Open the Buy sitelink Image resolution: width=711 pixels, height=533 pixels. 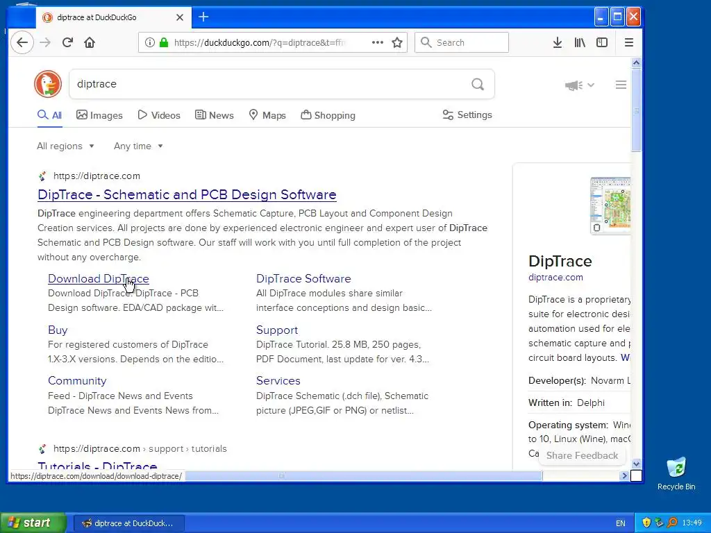pyautogui.click(x=58, y=330)
